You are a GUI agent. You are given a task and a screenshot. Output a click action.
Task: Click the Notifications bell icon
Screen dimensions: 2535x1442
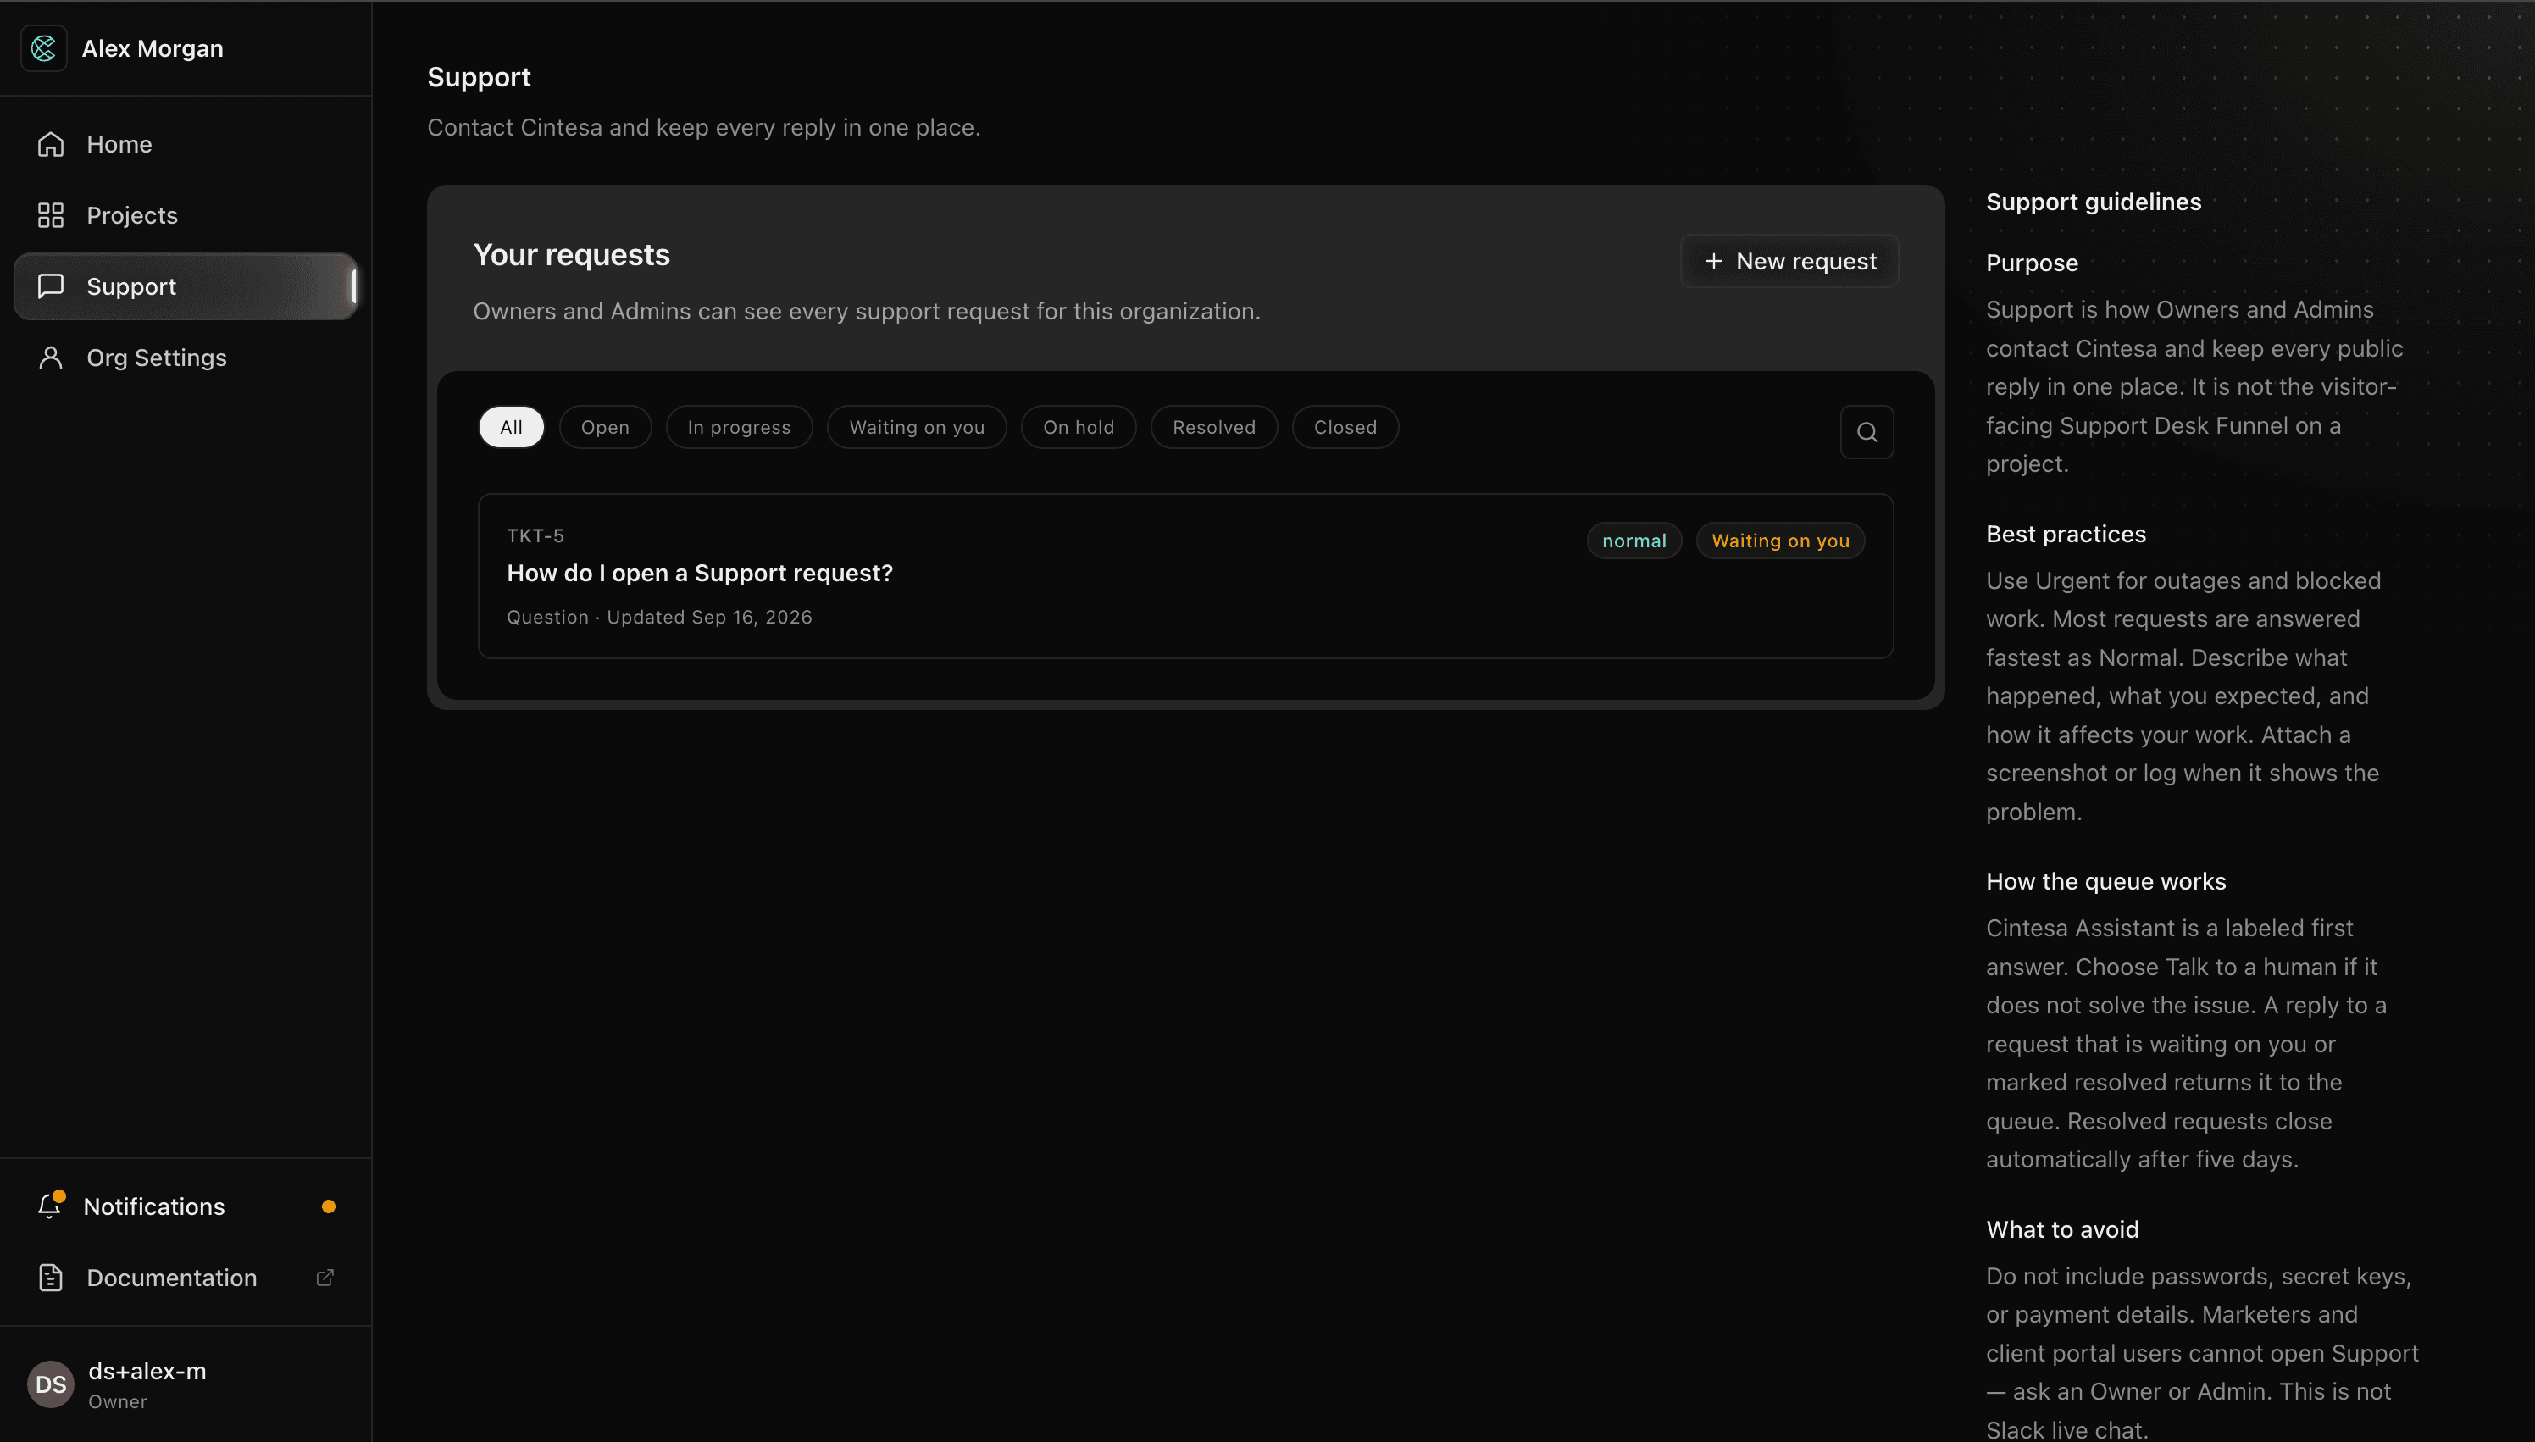49,1206
